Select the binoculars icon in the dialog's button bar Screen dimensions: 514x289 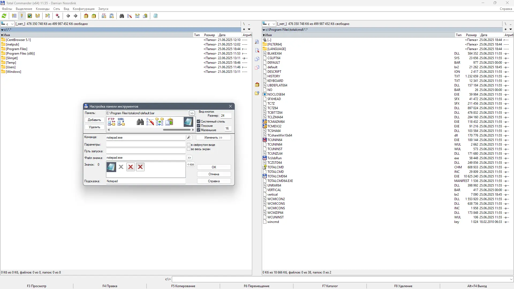[x=140, y=122]
